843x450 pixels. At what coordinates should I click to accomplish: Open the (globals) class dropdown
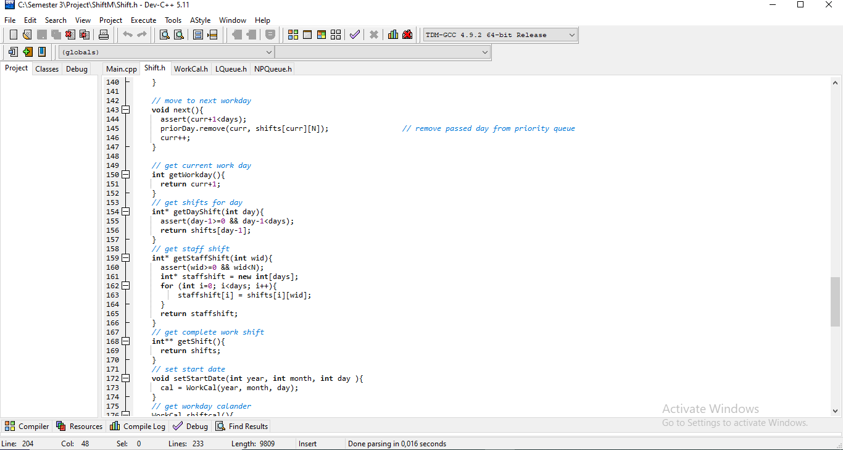point(166,52)
